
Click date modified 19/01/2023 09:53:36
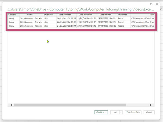coord(87,18)
